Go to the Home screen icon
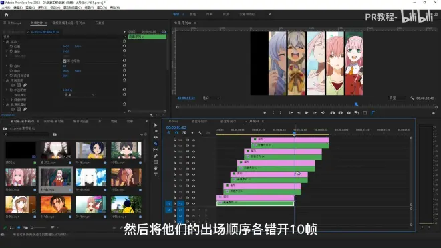 (7, 15)
